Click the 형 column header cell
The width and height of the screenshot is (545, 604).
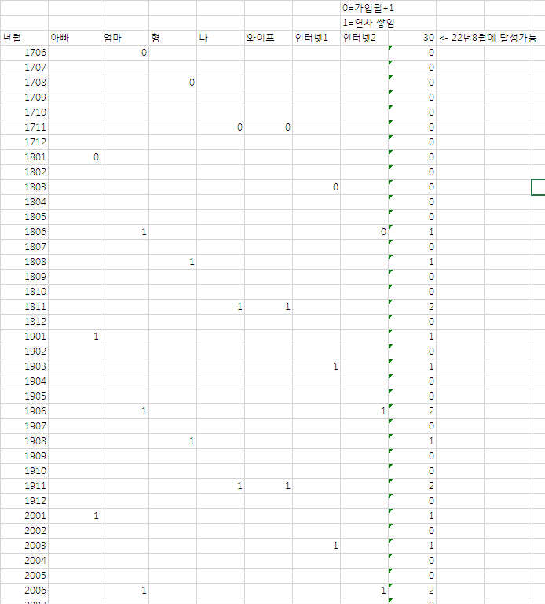(x=172, y=38)
